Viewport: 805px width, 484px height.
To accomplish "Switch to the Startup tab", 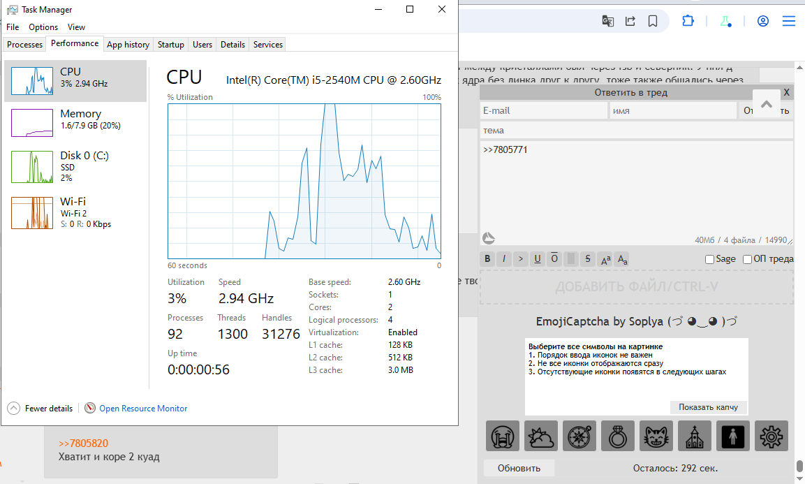I will (x=171, y=45).
